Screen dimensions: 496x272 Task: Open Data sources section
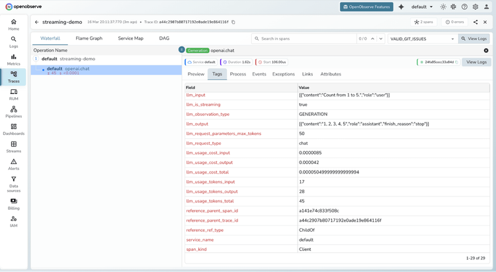14,184
